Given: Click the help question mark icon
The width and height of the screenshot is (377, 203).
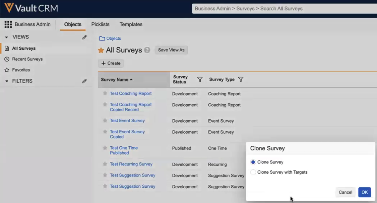Looking at the screenshot, I should coord(147,50).
